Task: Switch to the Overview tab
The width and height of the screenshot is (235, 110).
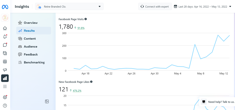Action: [x=31, y=23]
